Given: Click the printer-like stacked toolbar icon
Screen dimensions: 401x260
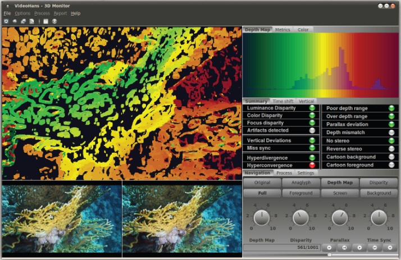Looking at the screenshot, I should click(23, 21).
